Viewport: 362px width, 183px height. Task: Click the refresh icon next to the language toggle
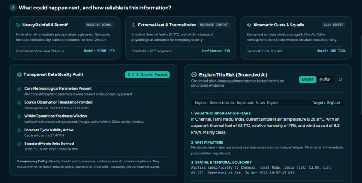click(x=340, y=79)
